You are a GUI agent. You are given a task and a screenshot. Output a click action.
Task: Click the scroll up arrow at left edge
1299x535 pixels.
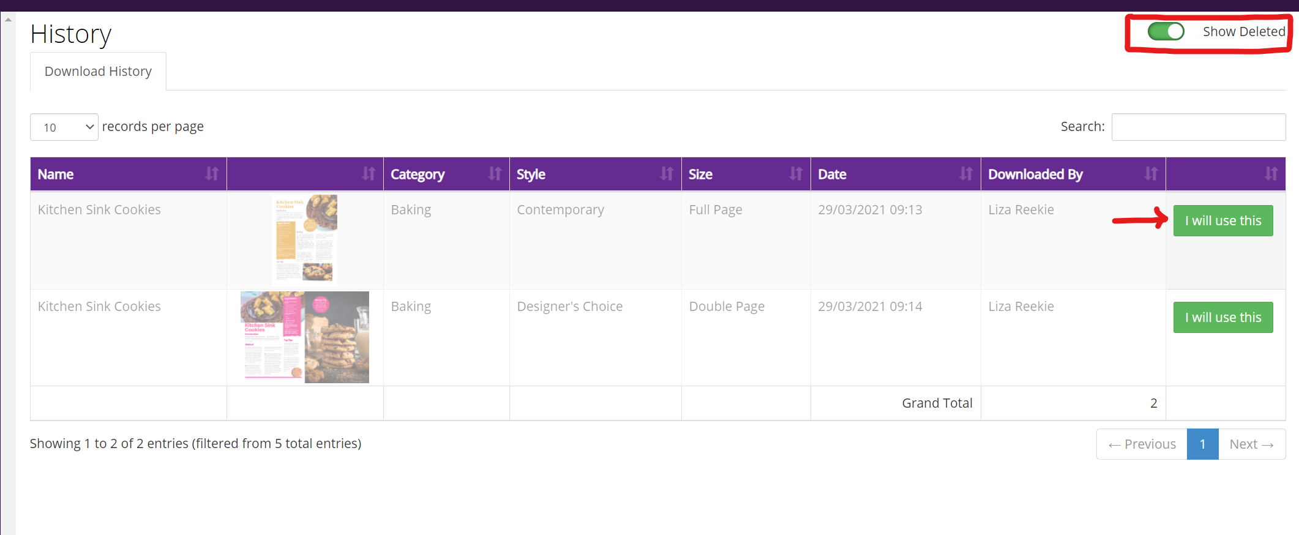8,20
